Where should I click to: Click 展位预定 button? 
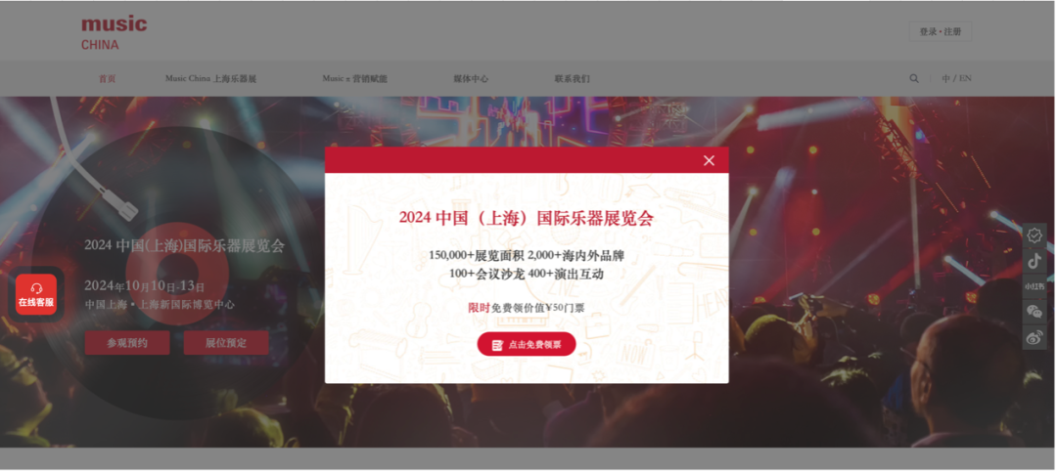(226, 343)
